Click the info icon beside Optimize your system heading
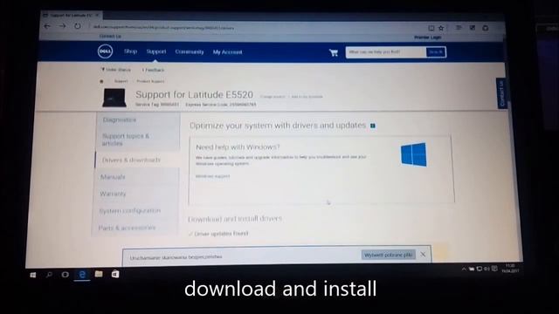This screenshot has width=559, height=314. click(373, 126)
